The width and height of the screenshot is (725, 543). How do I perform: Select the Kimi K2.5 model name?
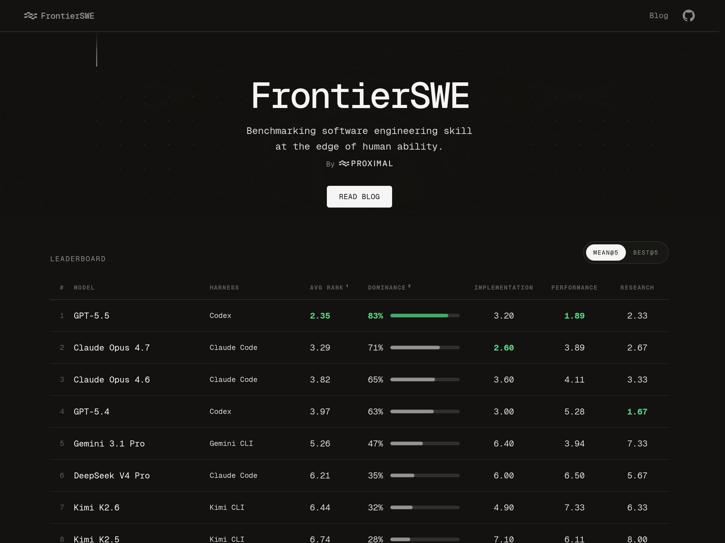[x=97, y=539]
